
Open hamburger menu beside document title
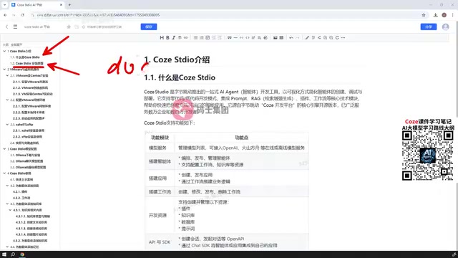[15, 27]
